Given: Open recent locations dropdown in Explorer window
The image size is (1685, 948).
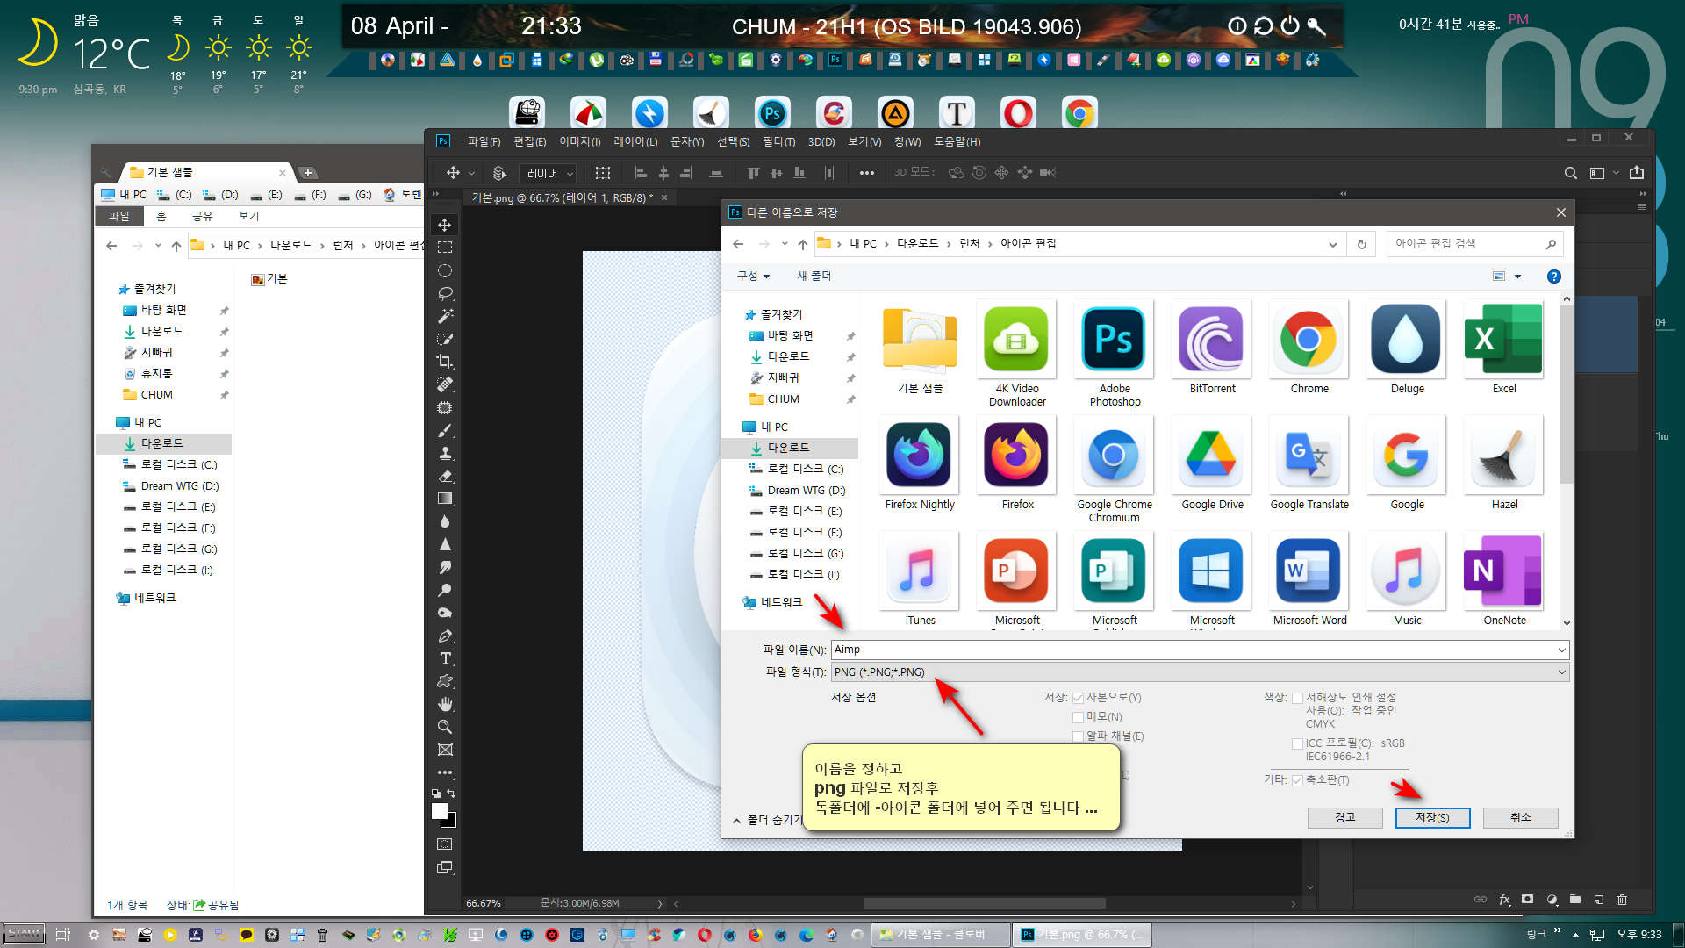Looking at the screenshot, I should pyautogui.click(x=158, y=246).
